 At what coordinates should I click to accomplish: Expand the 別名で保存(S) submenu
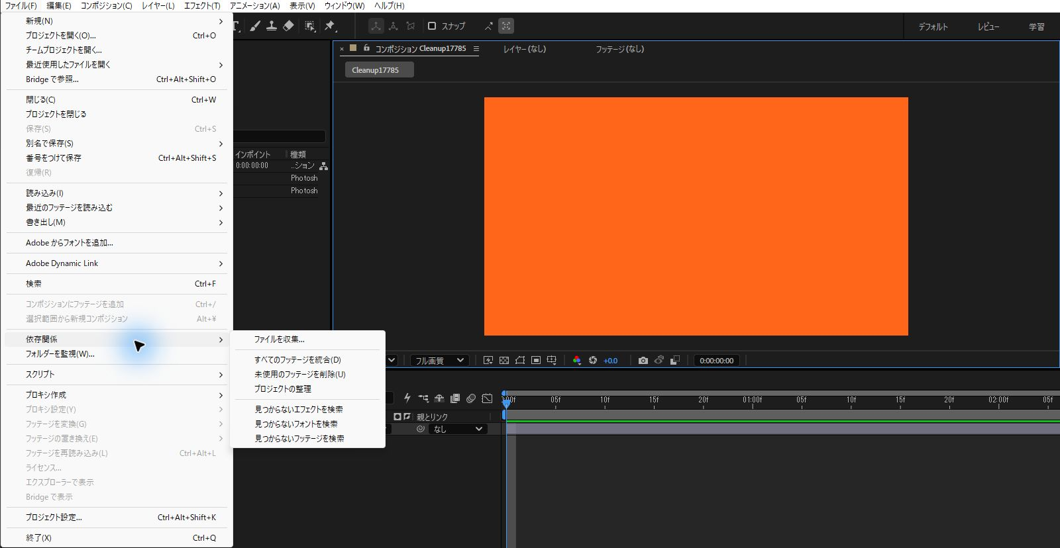[117, 143]
